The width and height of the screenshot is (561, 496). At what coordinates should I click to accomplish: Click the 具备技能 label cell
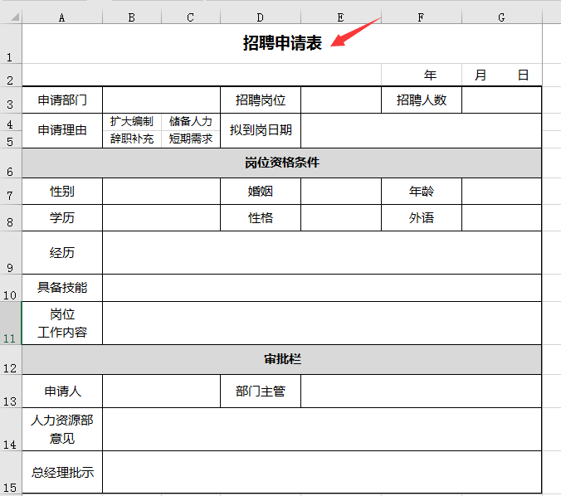(62, 288)
